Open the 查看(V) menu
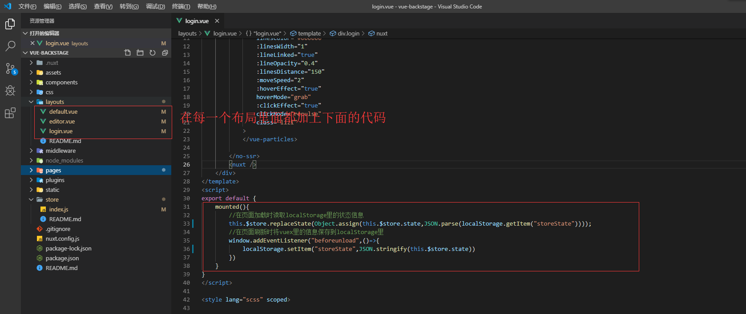Screen dimensions: 746x314 [103, 6]
